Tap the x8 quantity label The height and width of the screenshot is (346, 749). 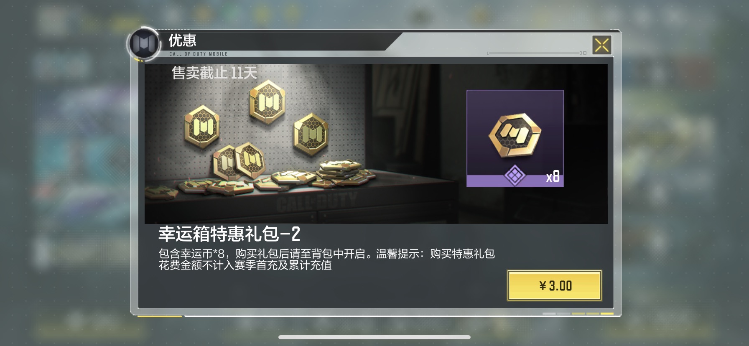pos(553,177)
